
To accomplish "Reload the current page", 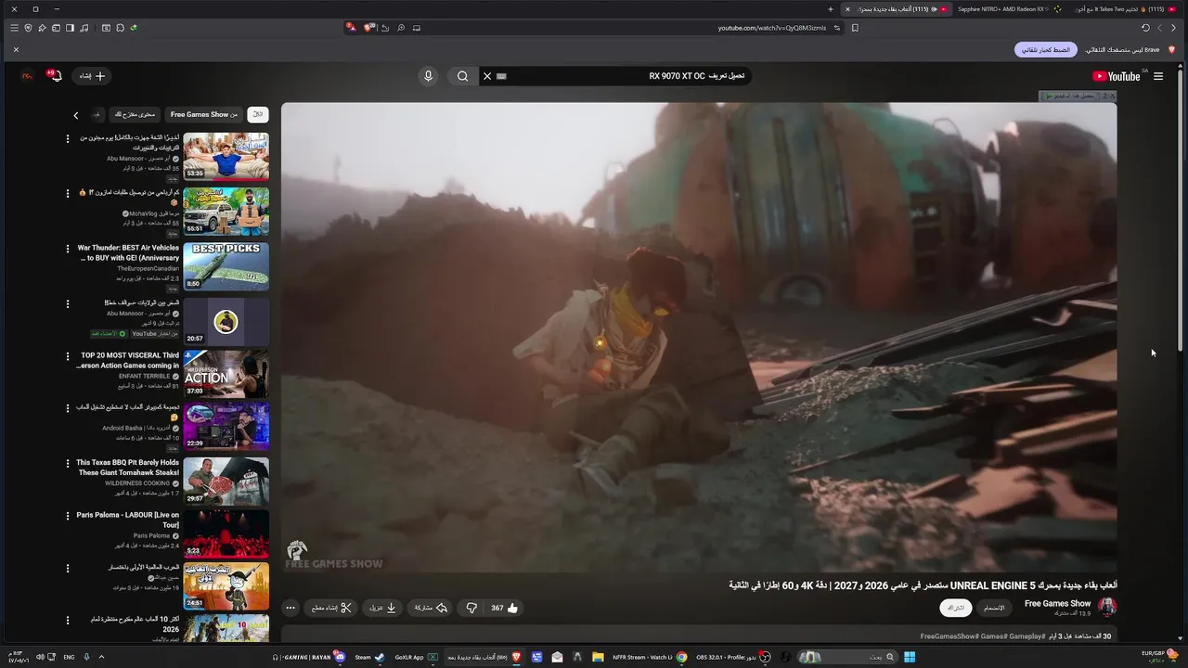I will [1145, 28].
